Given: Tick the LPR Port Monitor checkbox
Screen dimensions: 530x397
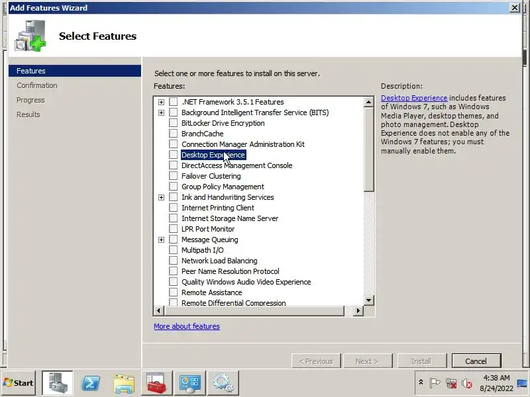Looking at the screenshot, I should pos(173,228).
